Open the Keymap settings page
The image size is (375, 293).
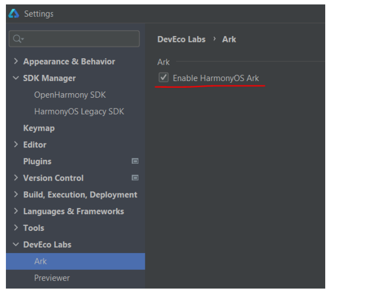(39, 128)
